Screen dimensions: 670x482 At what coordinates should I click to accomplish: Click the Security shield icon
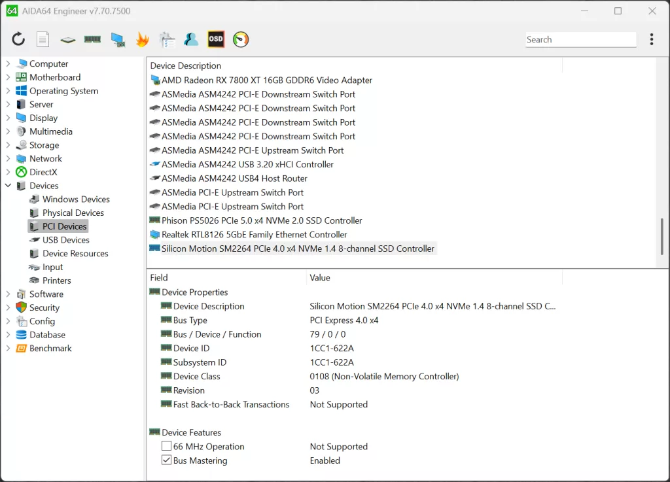[x=21, y=307]
